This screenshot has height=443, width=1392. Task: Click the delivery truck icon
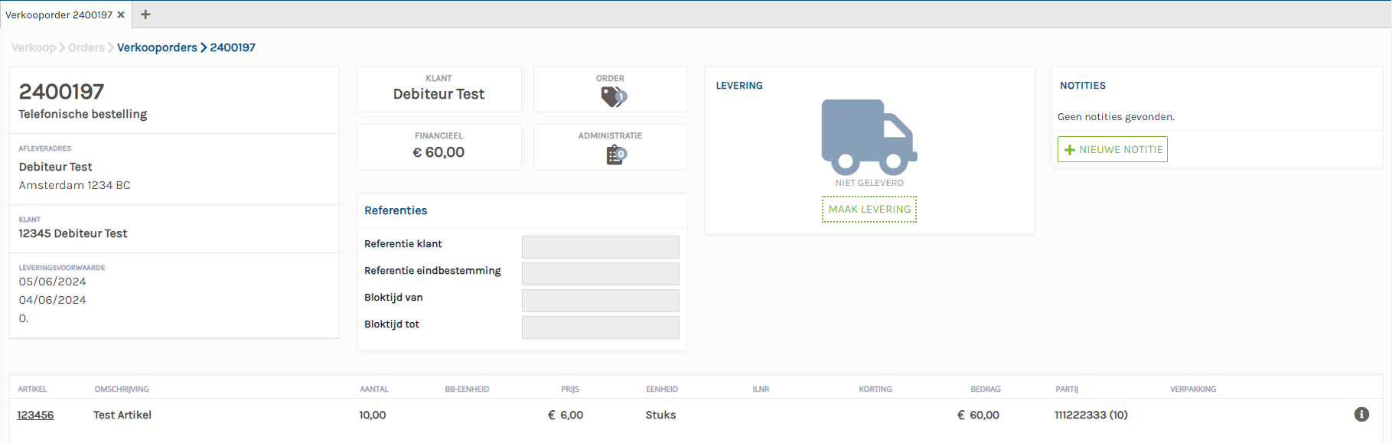pos(869,137)
